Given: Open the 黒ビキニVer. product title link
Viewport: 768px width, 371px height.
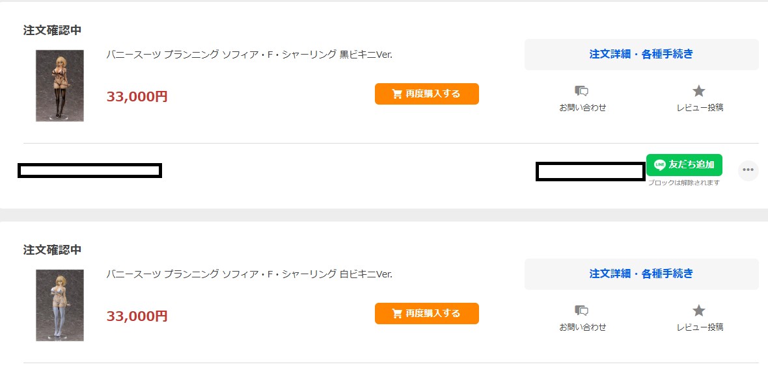Looking at the screenshot, I should coord(249,55).
